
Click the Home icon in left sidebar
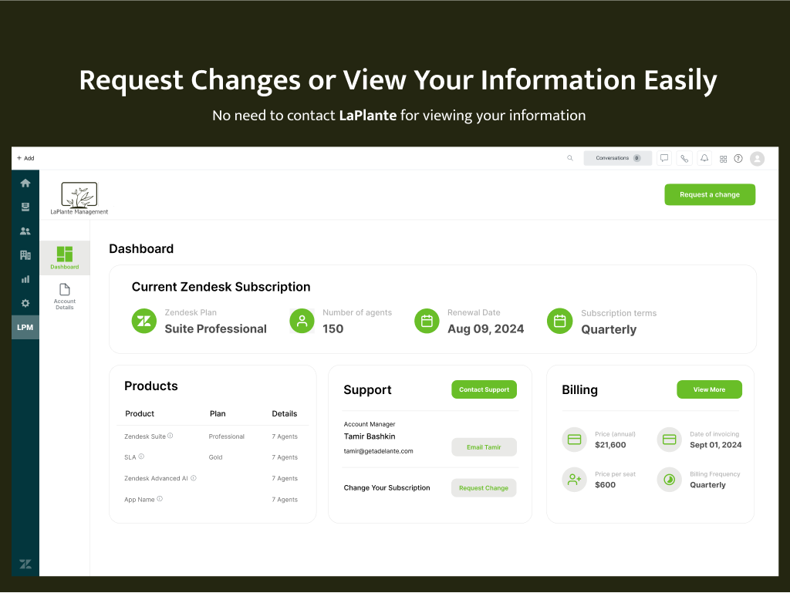coord(25,183)
